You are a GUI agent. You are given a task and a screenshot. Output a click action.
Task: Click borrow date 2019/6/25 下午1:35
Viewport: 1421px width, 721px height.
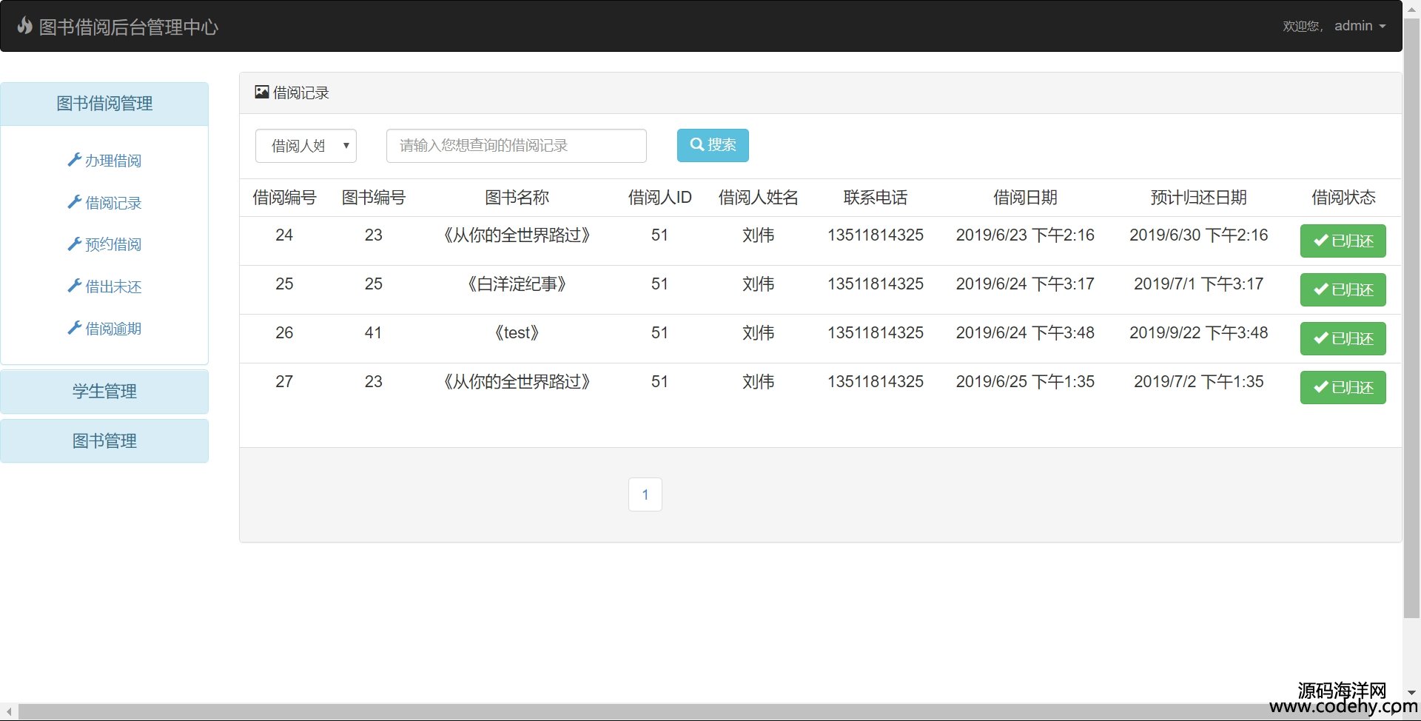click(x=1025, y=382)
